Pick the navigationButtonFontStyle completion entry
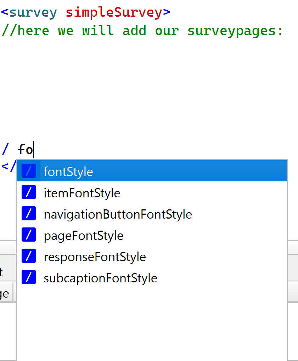Image resolution: width=298 pixels, height=361 pixels. pyautogui.click(x=118, y=214)
